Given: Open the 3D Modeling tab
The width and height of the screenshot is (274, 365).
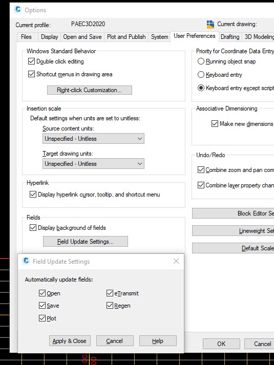Looking at the screenshot, I should (x=259, y=37).
